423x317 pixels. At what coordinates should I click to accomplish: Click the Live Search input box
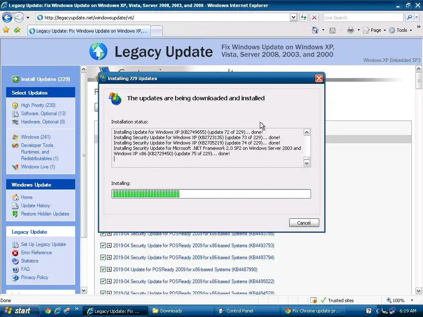(x=363, y=17)
